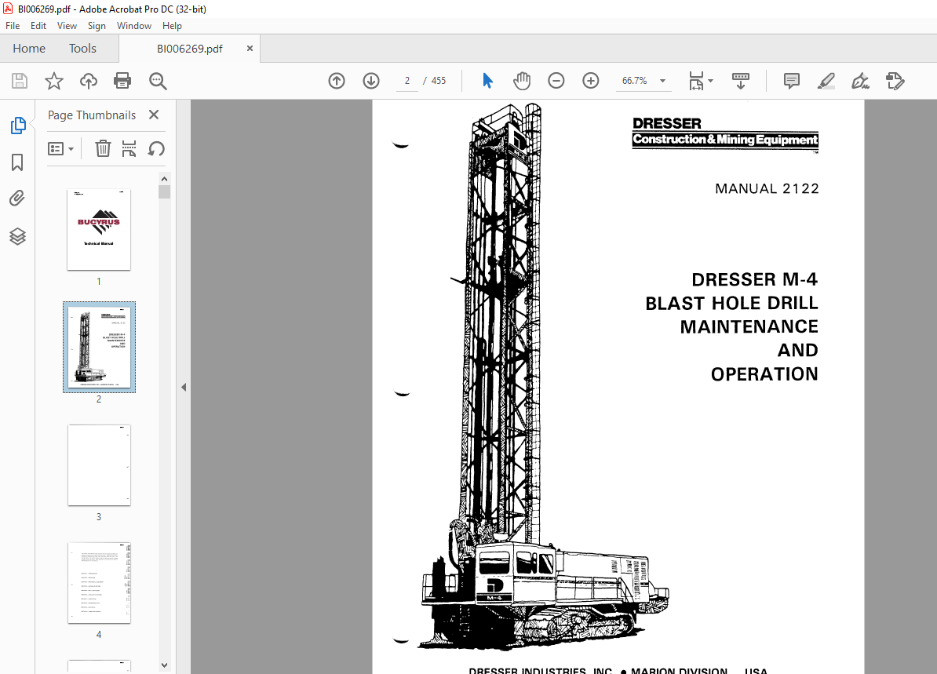937x674 pixels.
Task: Activate the Hand pan tool
Action: click(522, 81)
